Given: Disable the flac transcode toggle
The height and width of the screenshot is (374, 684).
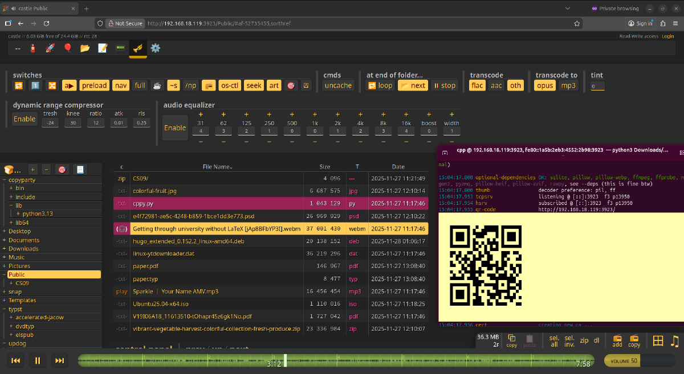Looking at the screenshot, I should click(477, 85).
